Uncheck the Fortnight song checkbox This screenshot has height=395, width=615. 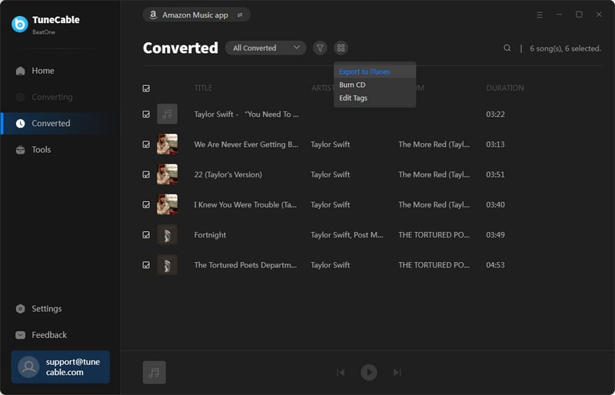pos(146,234)
